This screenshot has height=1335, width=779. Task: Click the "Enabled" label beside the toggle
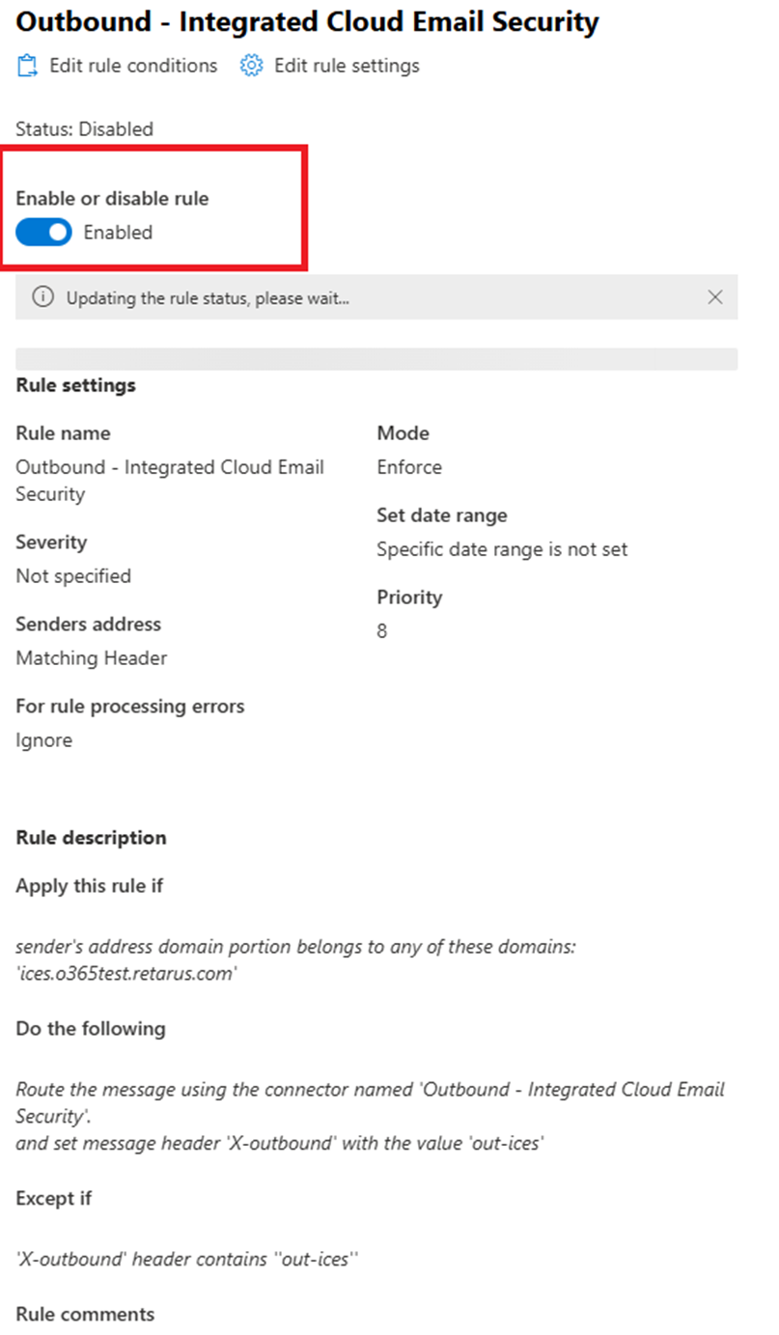point(118,233)
